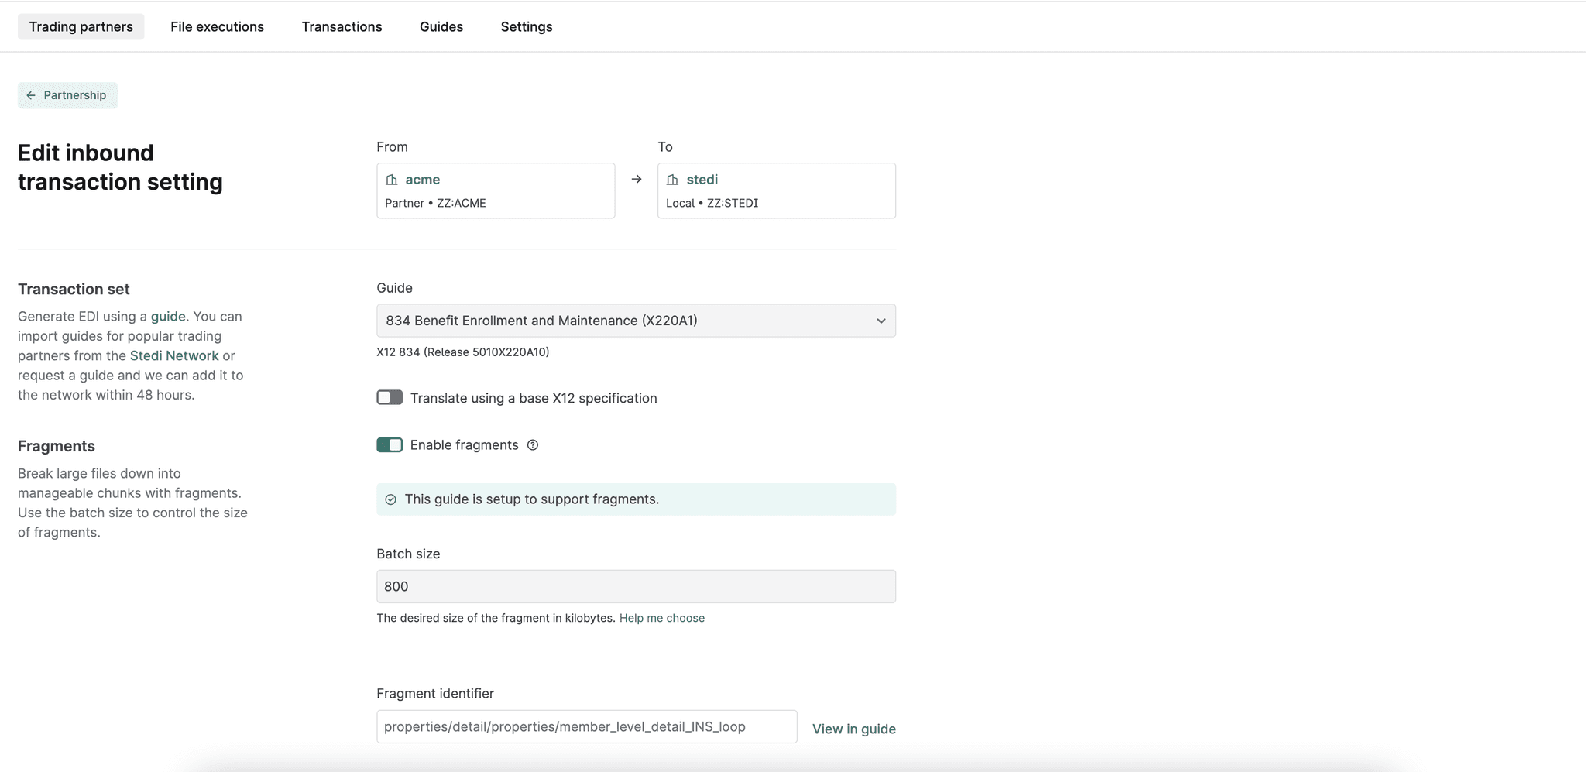Open the Guides tab

(x=441, y=26)
